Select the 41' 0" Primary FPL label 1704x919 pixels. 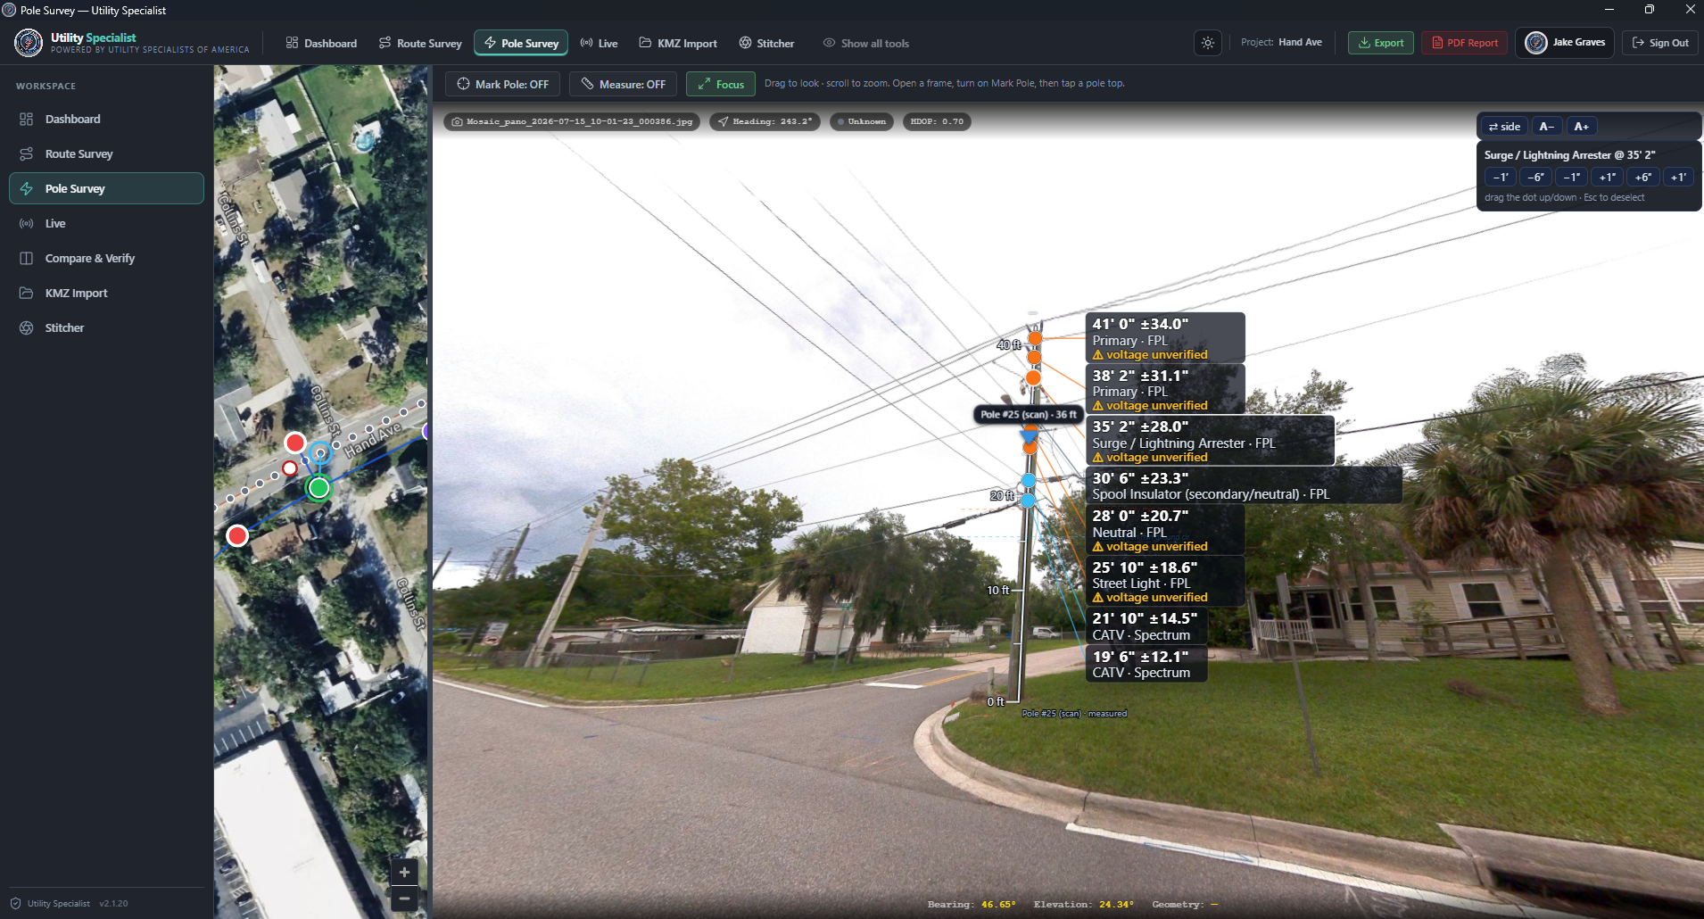[1165, 338]
